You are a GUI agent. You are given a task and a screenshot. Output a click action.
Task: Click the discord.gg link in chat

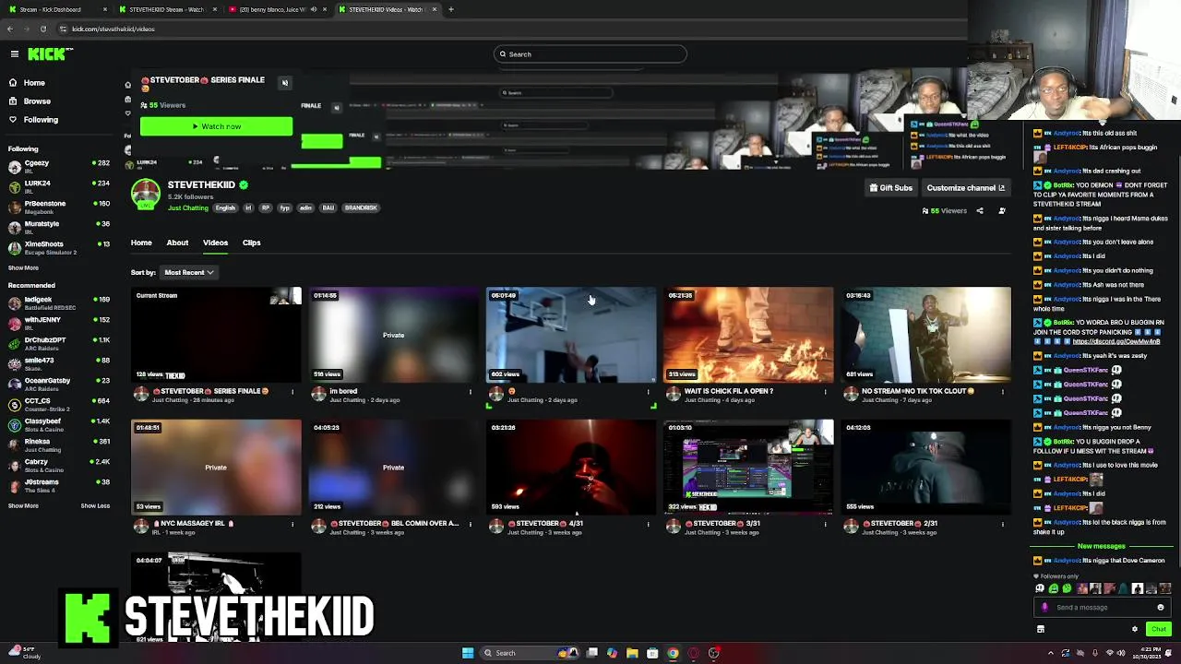click(1116, 341)
